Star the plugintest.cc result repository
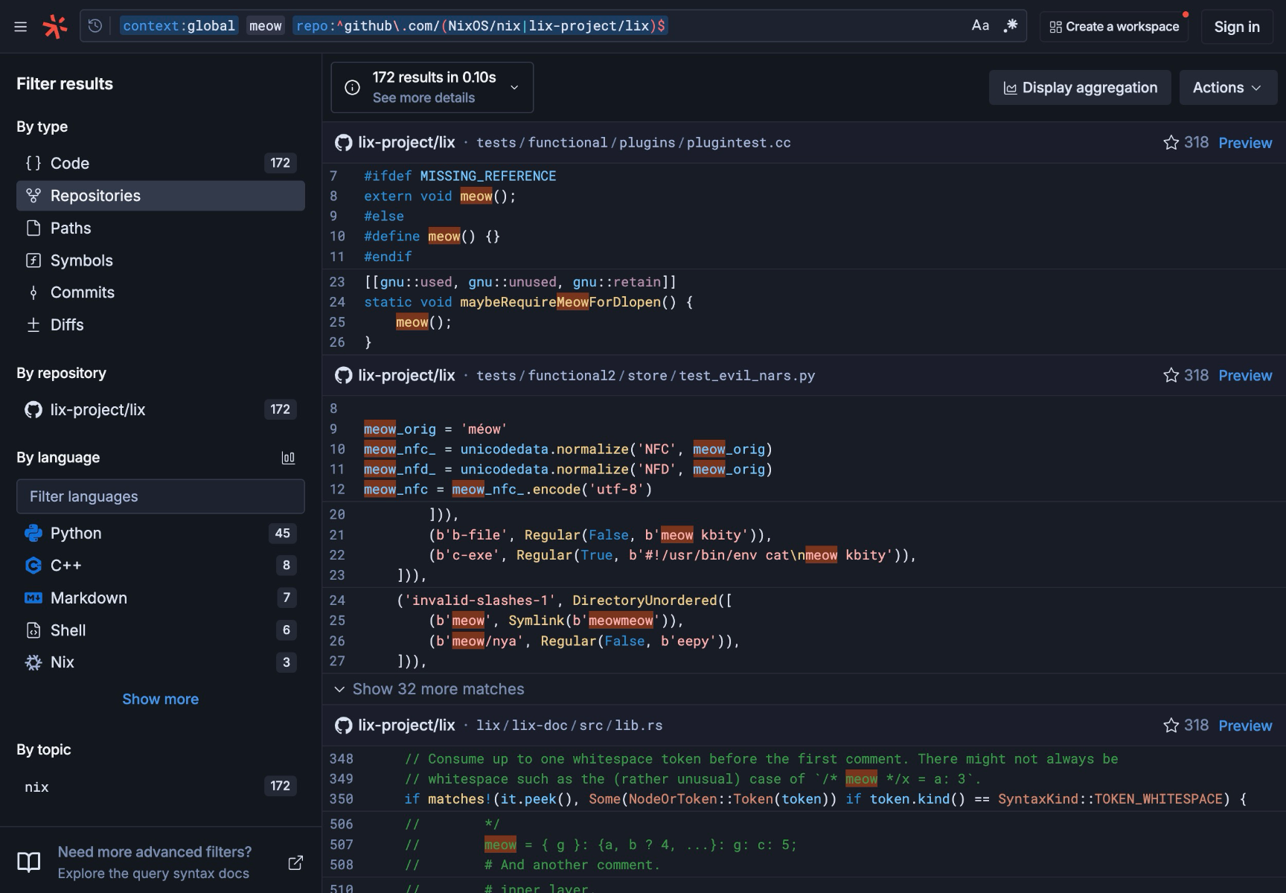 (x=1171, y=142)
